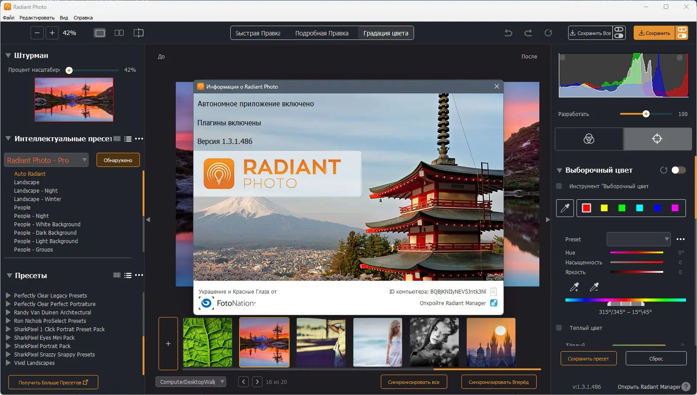
Task: Expand the Vivid Landscapes preset group
Action: pyautogui.click(x=8, y=363)
